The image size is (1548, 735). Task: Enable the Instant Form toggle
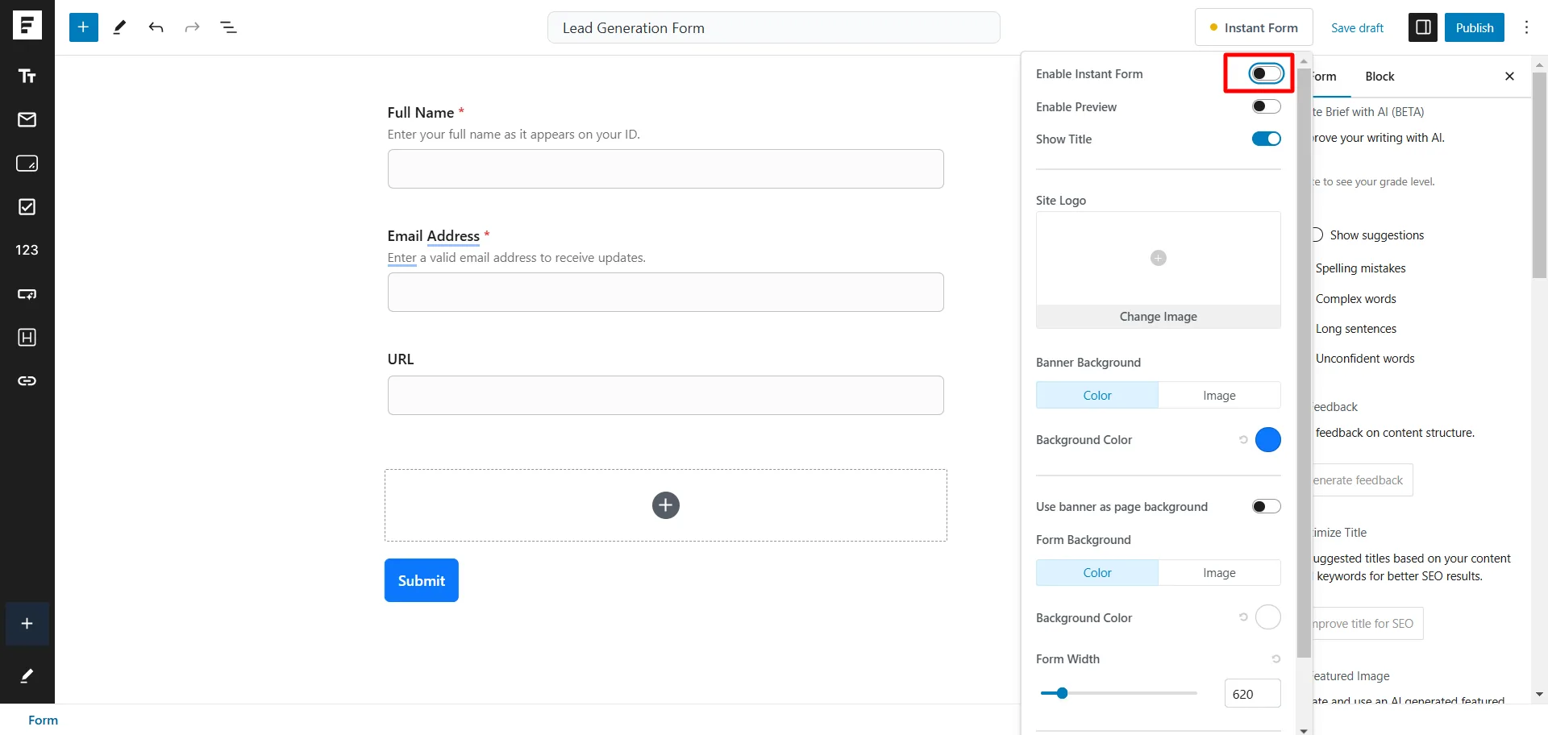(x=1265, y=73)
